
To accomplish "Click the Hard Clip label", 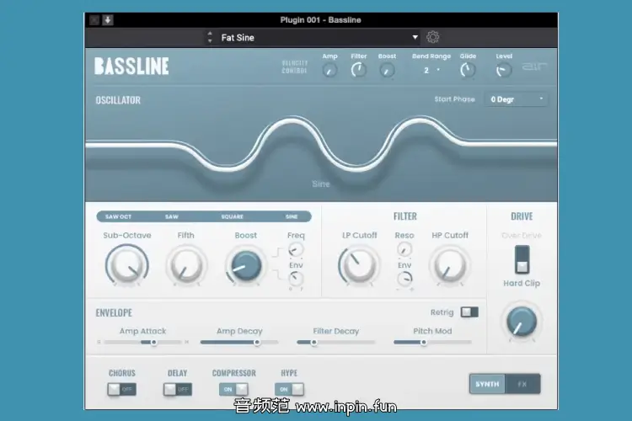I will (522, 283).
